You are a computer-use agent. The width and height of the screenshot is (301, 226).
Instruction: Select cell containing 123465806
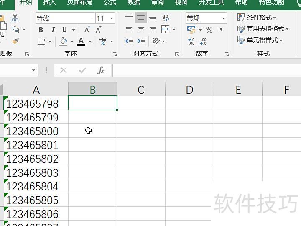coord(36,214)
